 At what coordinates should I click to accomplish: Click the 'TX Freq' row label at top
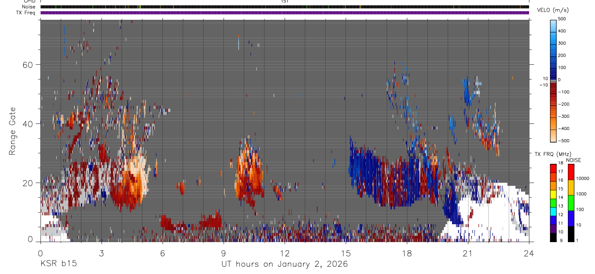(x=27, y=13)
